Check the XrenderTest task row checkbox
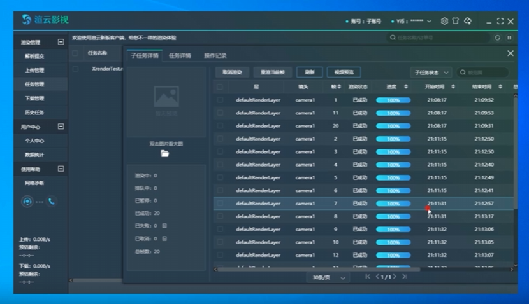529x304 pixels. pos(75,69)
